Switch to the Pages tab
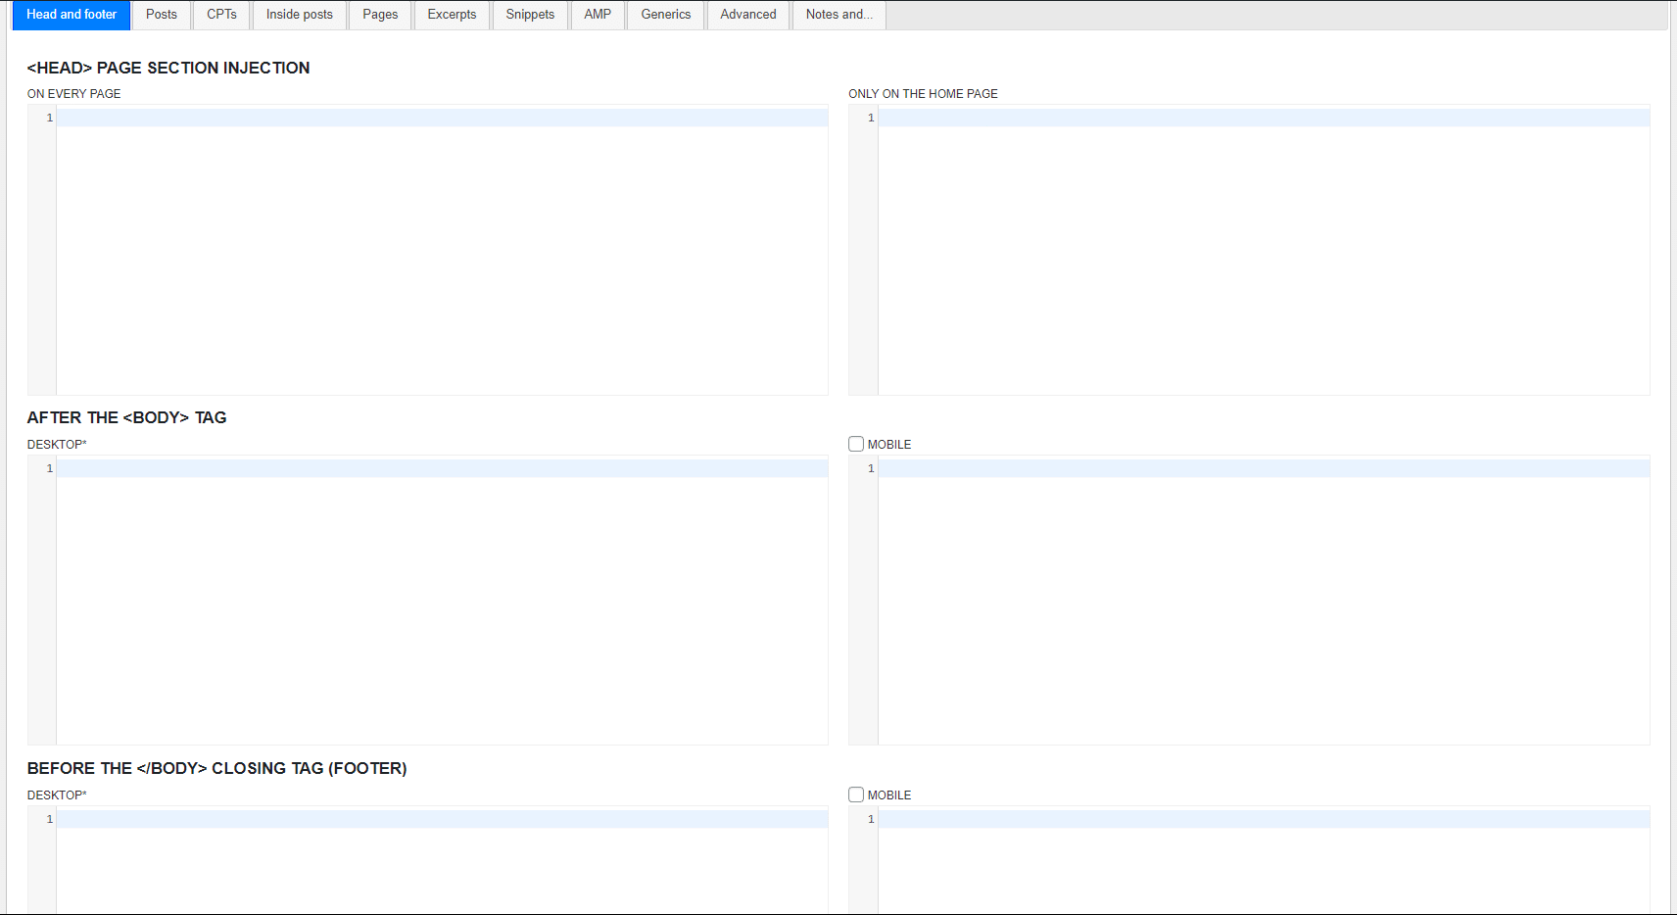1677x915 pixels. (x=379, y=15)
